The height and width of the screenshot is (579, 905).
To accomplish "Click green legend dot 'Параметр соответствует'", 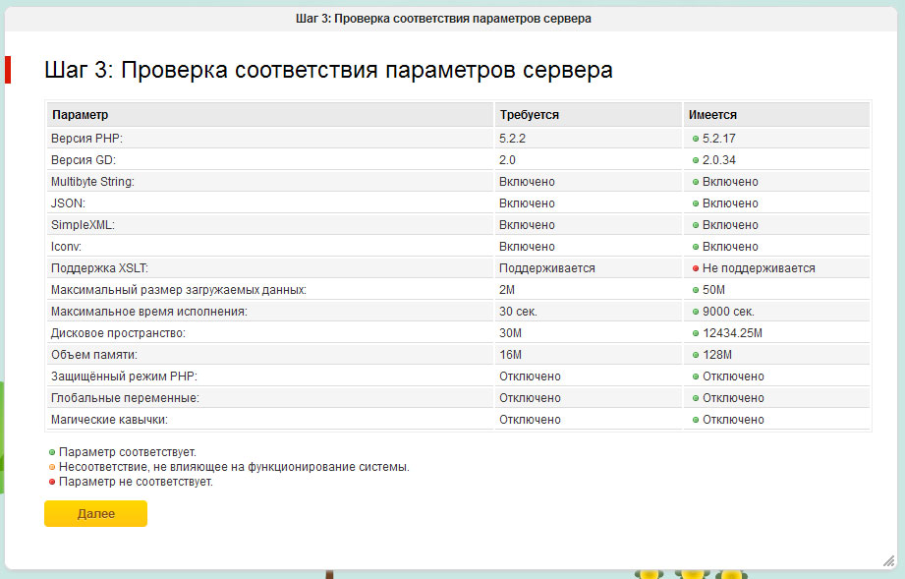I will click(x=52, y=452).
